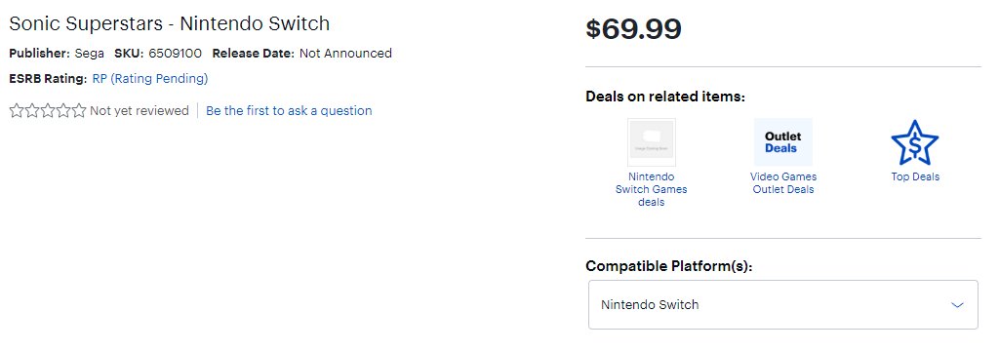Open Nintendo Switch Games deals link
Image resolution: width=999 pixels, height=351 pixels.
click(x=651, y=189)
